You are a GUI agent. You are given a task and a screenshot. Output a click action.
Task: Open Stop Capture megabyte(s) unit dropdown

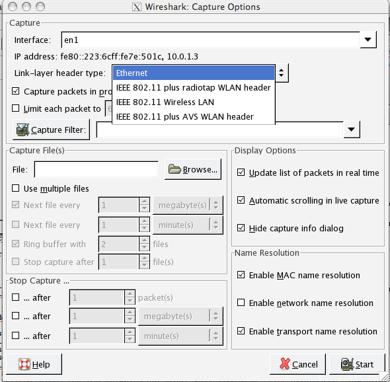coord(180,316)
